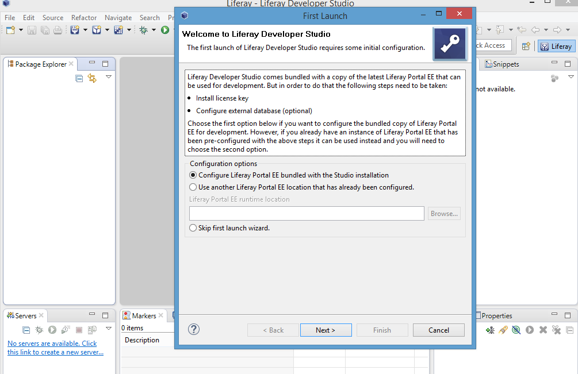Select Use another Liferay Portal EE location
This screenshot has height=374, width=578.
tap(301, 187)
